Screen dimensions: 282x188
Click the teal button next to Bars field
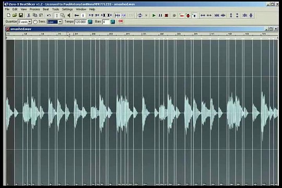click(113, 22)
